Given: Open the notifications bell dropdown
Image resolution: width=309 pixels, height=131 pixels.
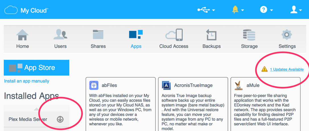Looking at the screenshot, I should pyautogui.click(x=238, y=9).
